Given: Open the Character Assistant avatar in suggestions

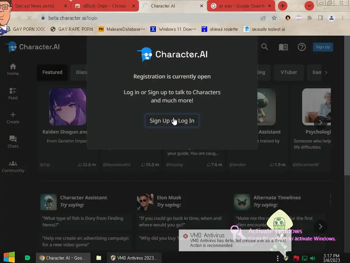Looking at the screenshot, I should [x=49, y=202].
